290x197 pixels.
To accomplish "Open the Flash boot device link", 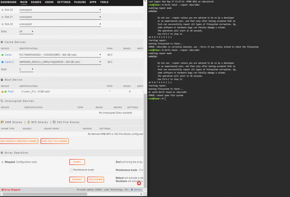I will 11,92.
